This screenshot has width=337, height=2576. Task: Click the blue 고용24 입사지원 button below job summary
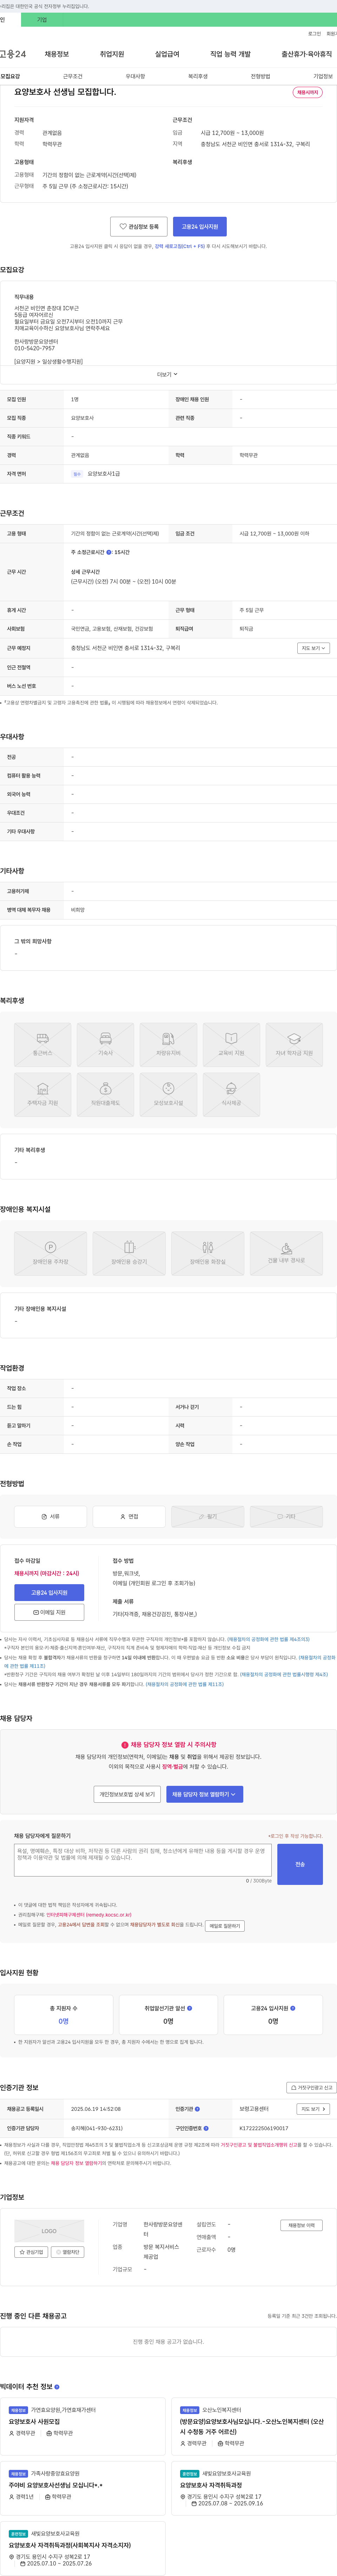200,227
